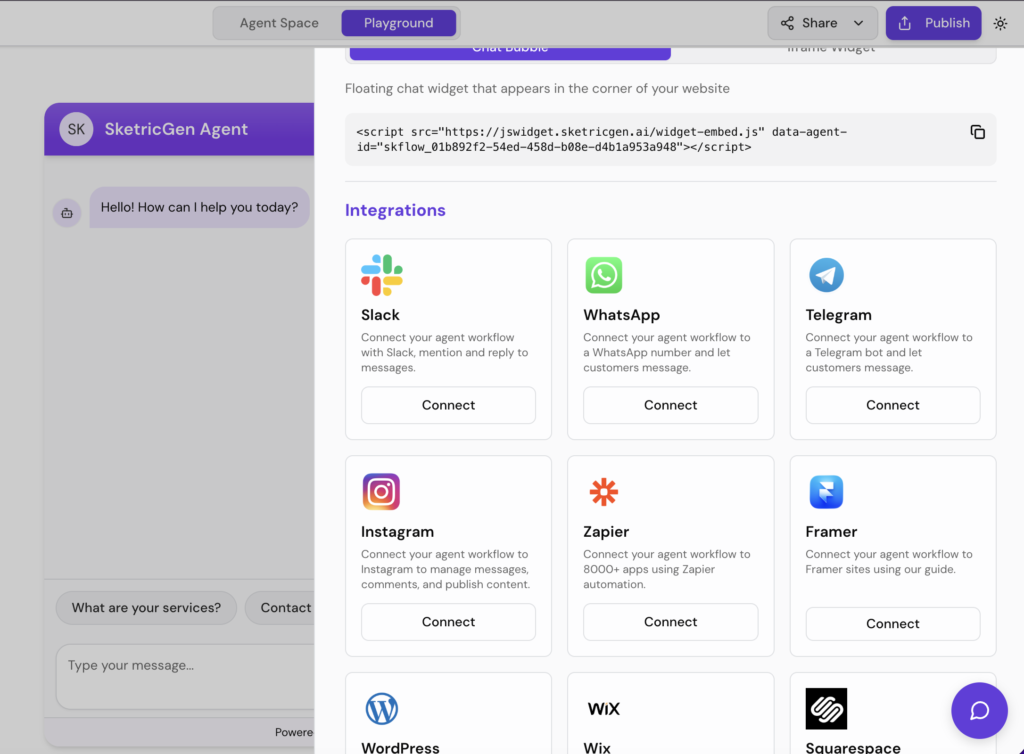This screenshot has height=754, width=1024.
Task: Click the Publish button
Action: [x=933, y=23]
